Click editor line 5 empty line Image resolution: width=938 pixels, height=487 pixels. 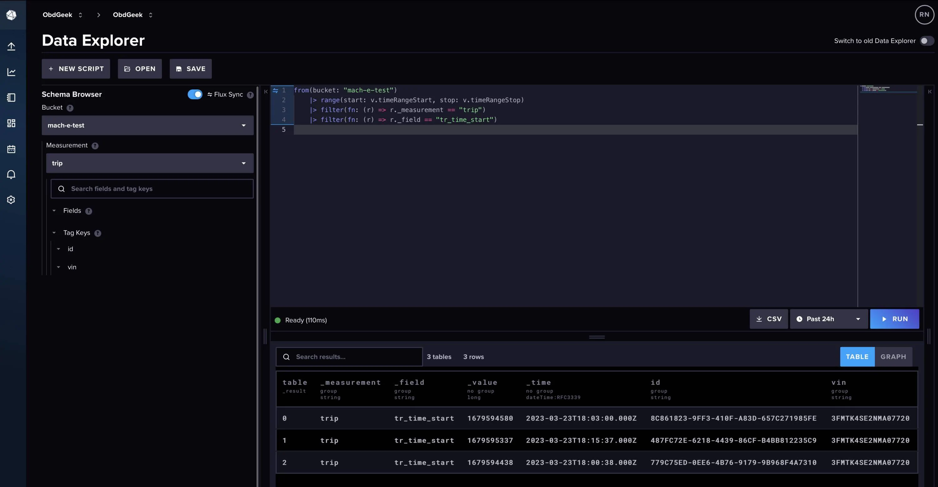click(x=575, y=130)
